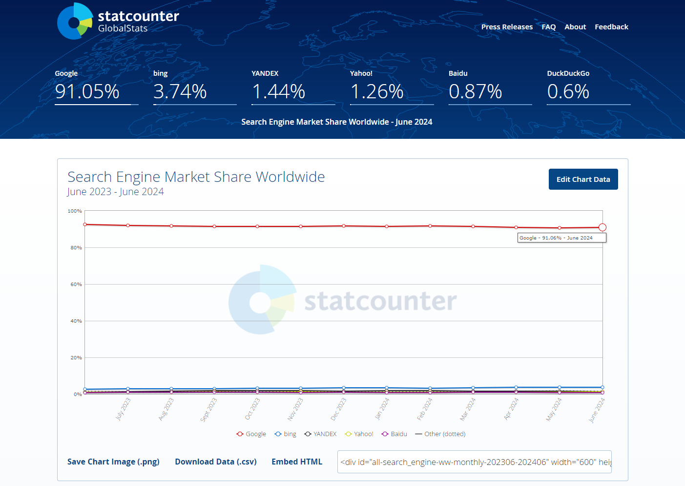The width and height of the screenshot is (685, 486).
Task: Click the 100% y-axis label
Action: pyautogui.click(x=75, y=211)
